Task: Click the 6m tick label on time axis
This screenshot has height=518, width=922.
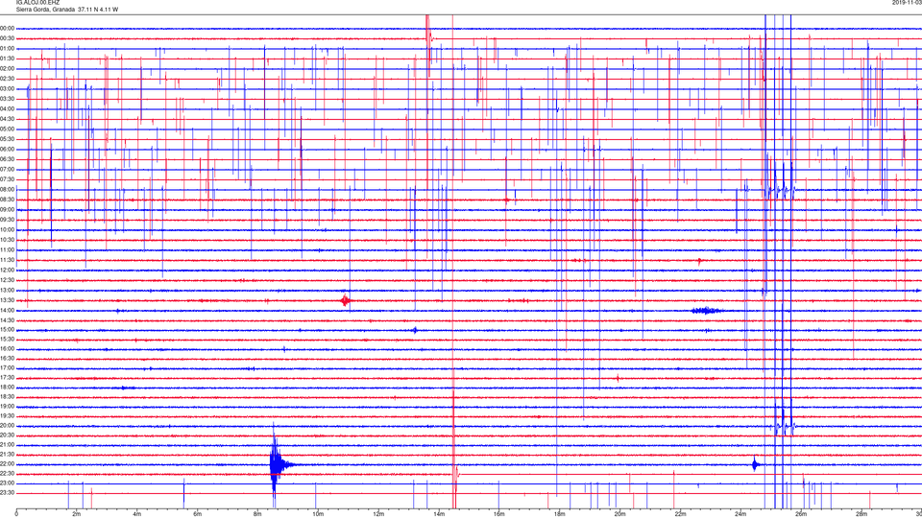Action: coord(198,514)
